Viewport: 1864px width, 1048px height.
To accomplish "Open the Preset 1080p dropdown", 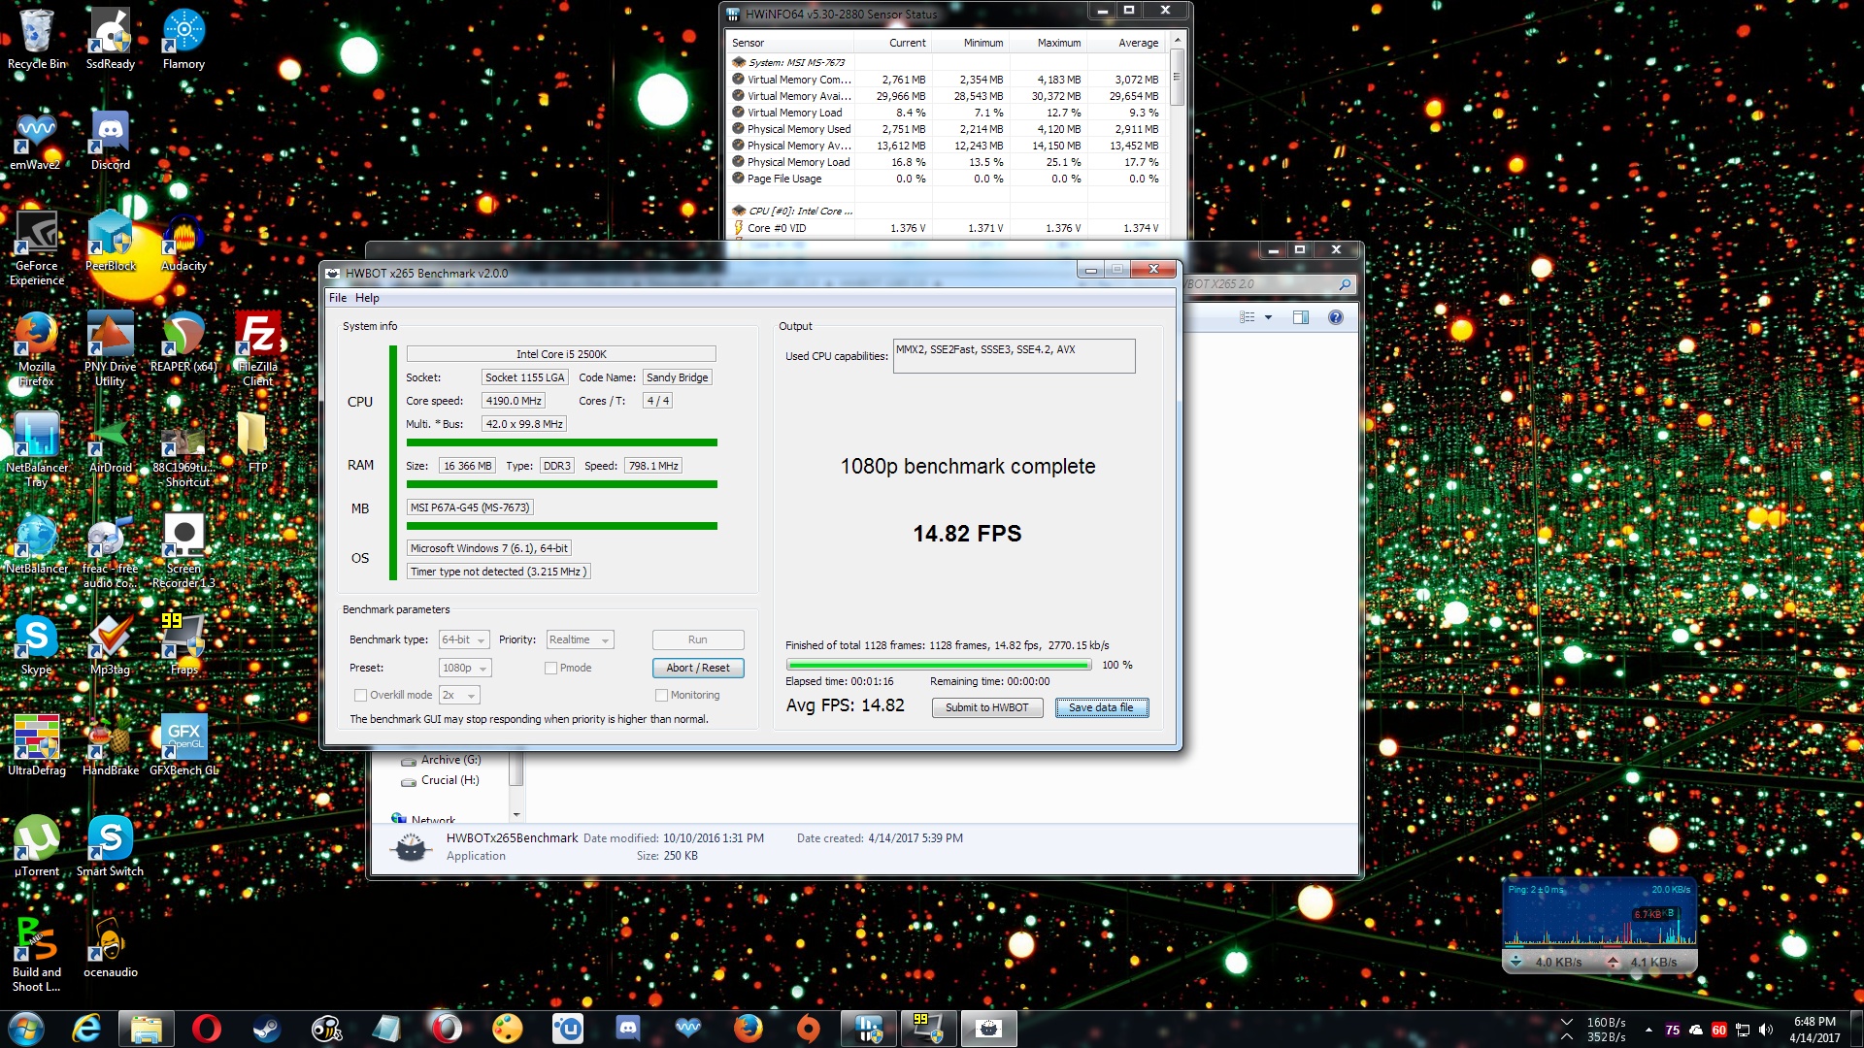I will [x=465, y=668].
